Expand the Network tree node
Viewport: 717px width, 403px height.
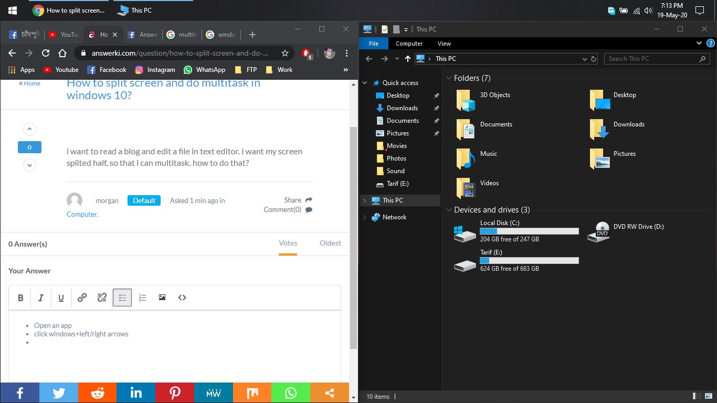tap(365, 217)
